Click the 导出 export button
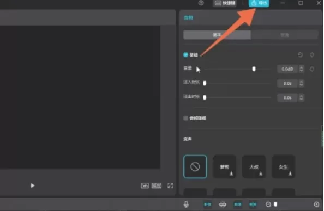Viewport: 324px width, 211px height. (259, 3)
